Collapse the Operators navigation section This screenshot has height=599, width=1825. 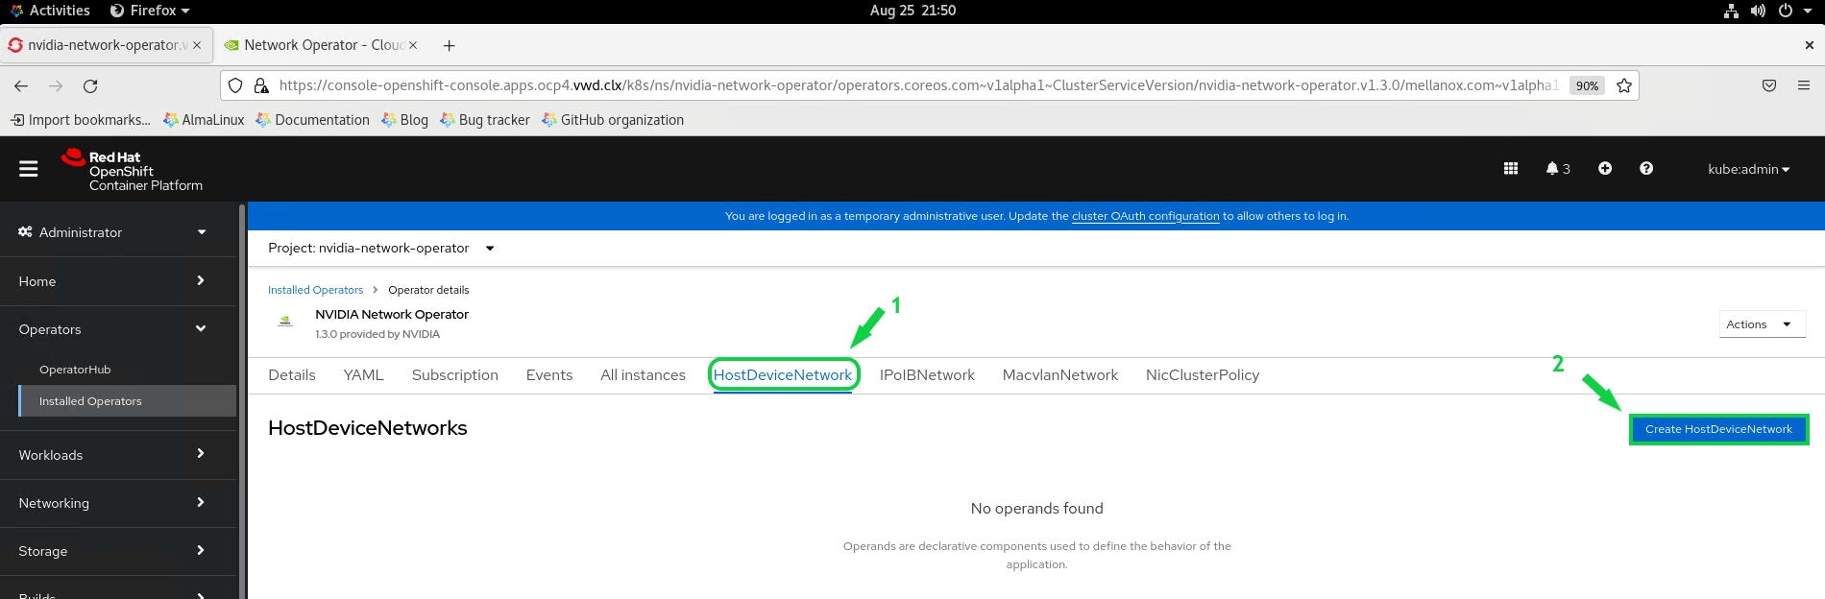118,329
